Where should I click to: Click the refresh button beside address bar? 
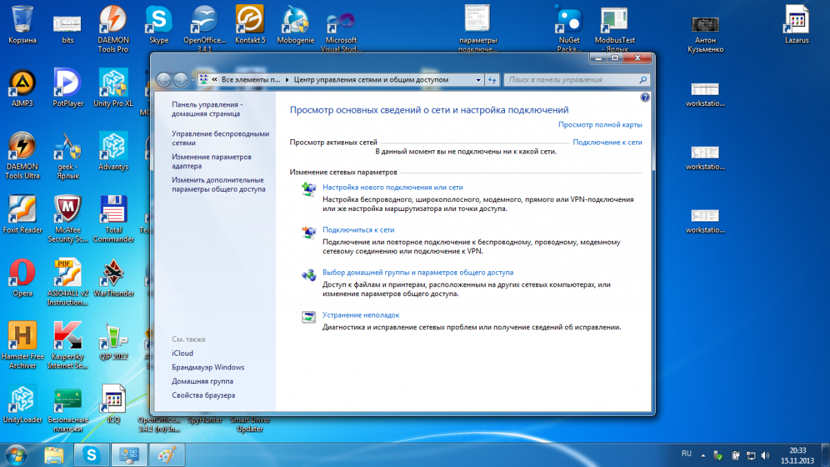(492, 80)
